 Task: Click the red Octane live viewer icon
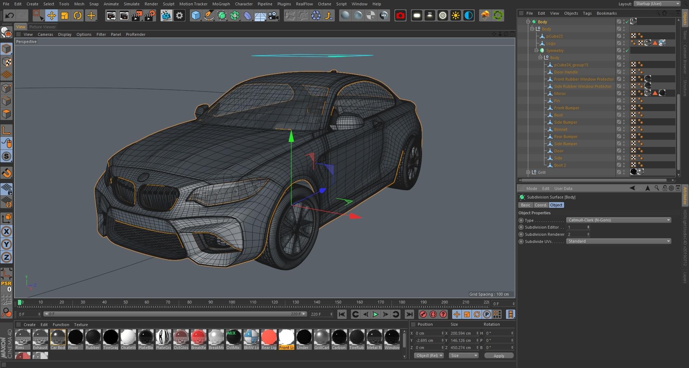[400, 15]
